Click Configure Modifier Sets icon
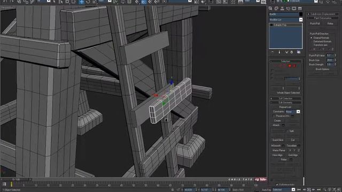 click(x=299, y=52)
